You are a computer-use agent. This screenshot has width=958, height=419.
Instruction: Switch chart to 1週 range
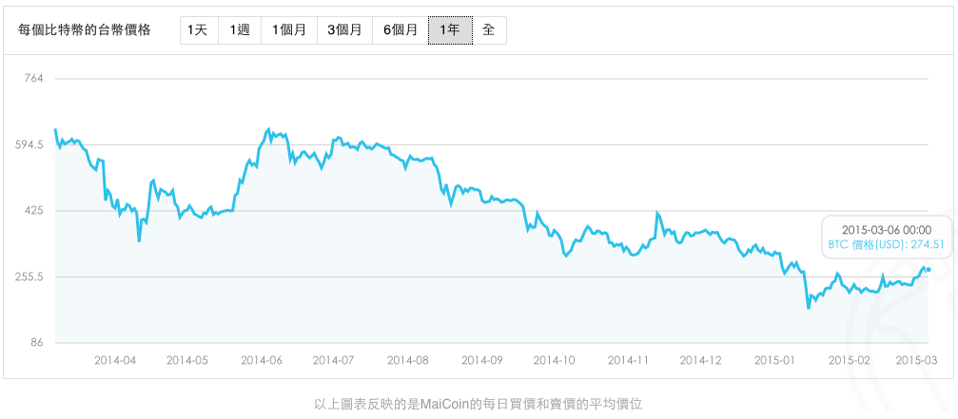[x=238, y=30]
